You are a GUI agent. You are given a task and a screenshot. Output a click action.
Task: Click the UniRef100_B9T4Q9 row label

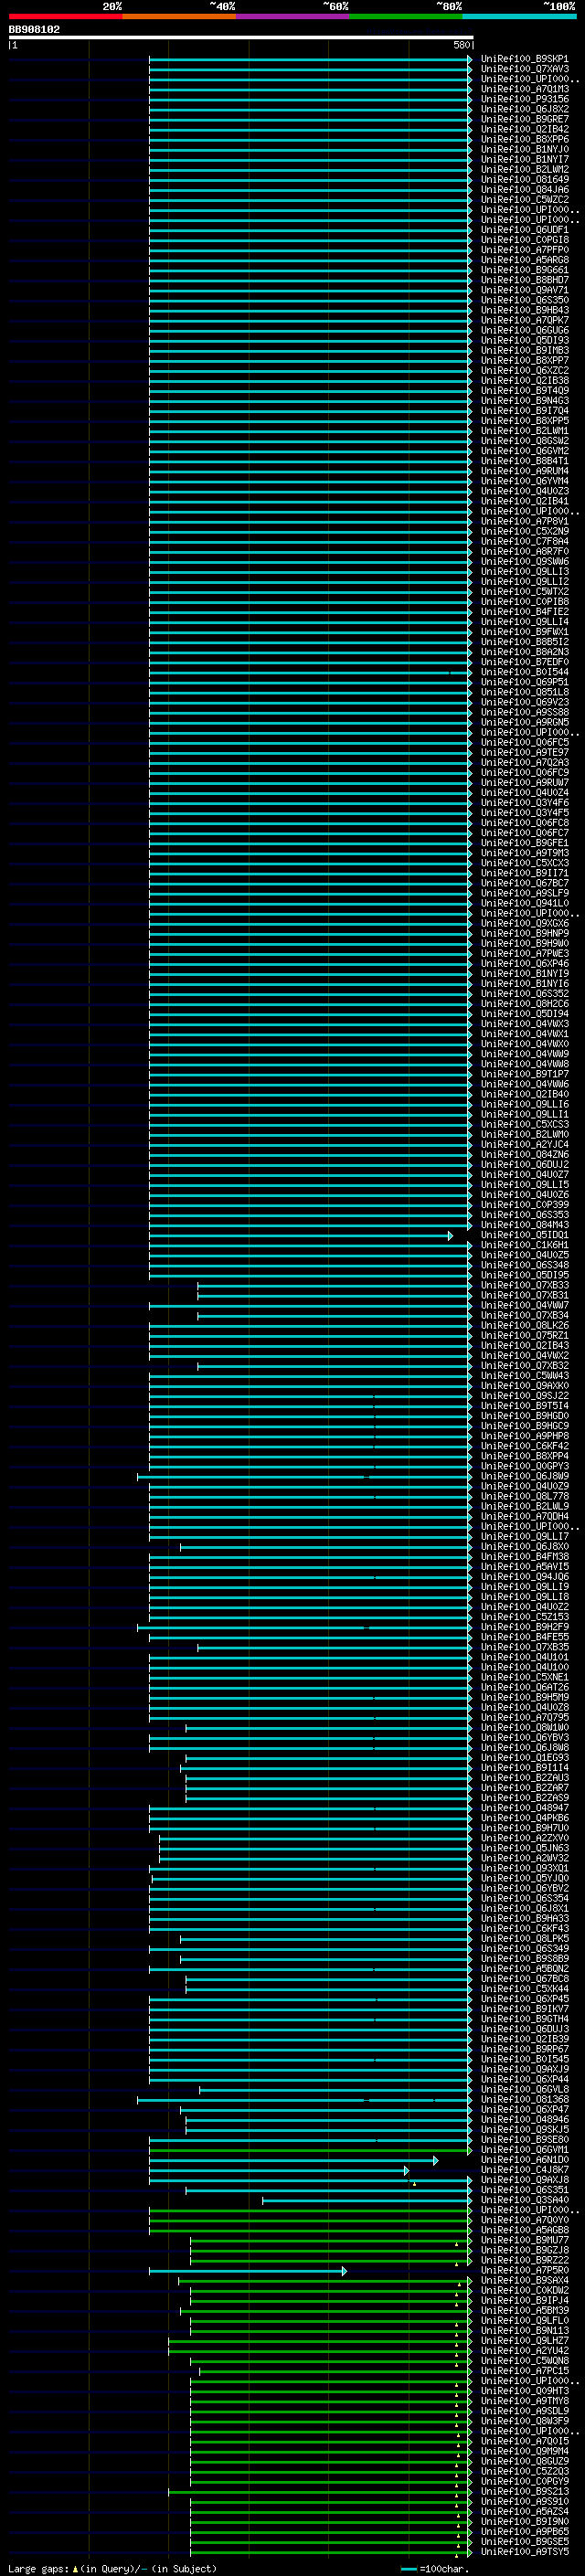pos(525,390)
